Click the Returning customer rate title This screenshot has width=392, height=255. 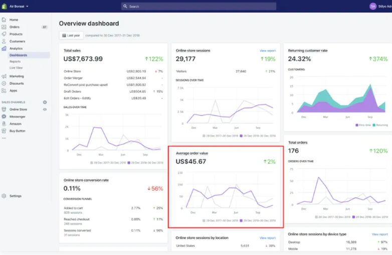point(308,51)
